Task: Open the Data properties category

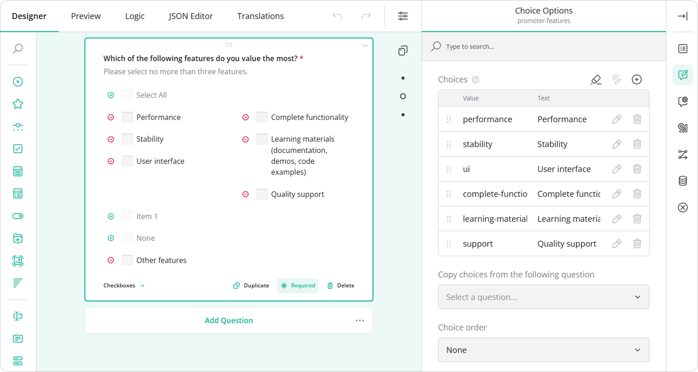Action: point(683,180)
